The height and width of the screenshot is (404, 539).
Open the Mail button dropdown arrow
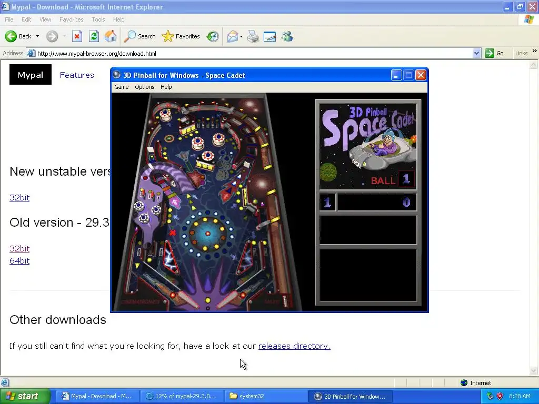click(x=241, y=36)
